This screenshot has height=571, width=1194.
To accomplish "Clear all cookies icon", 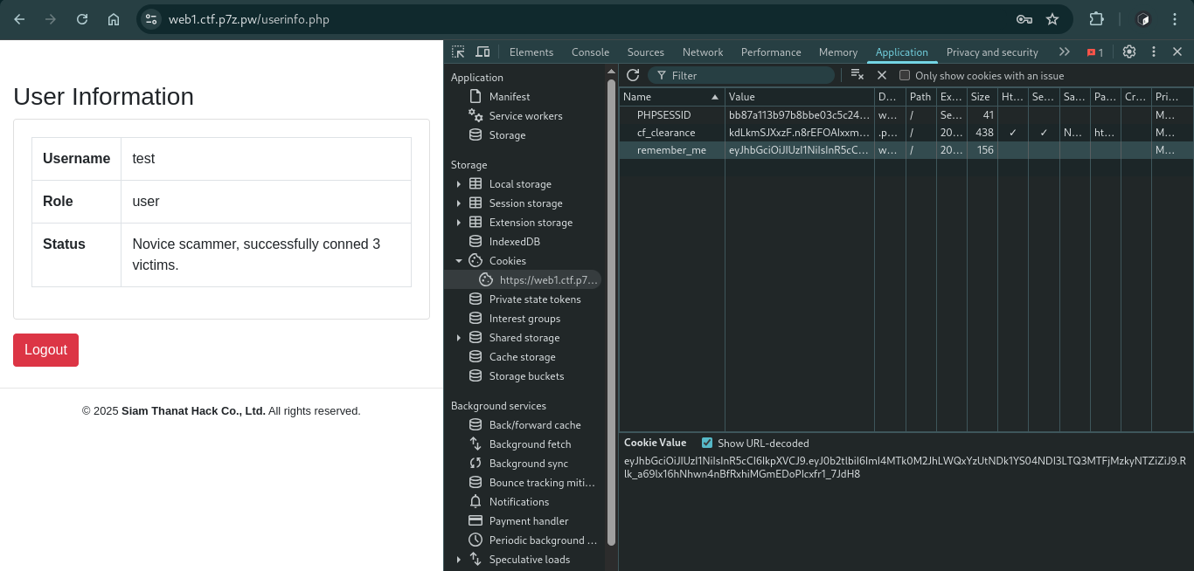I will click(x=857, y=75).
